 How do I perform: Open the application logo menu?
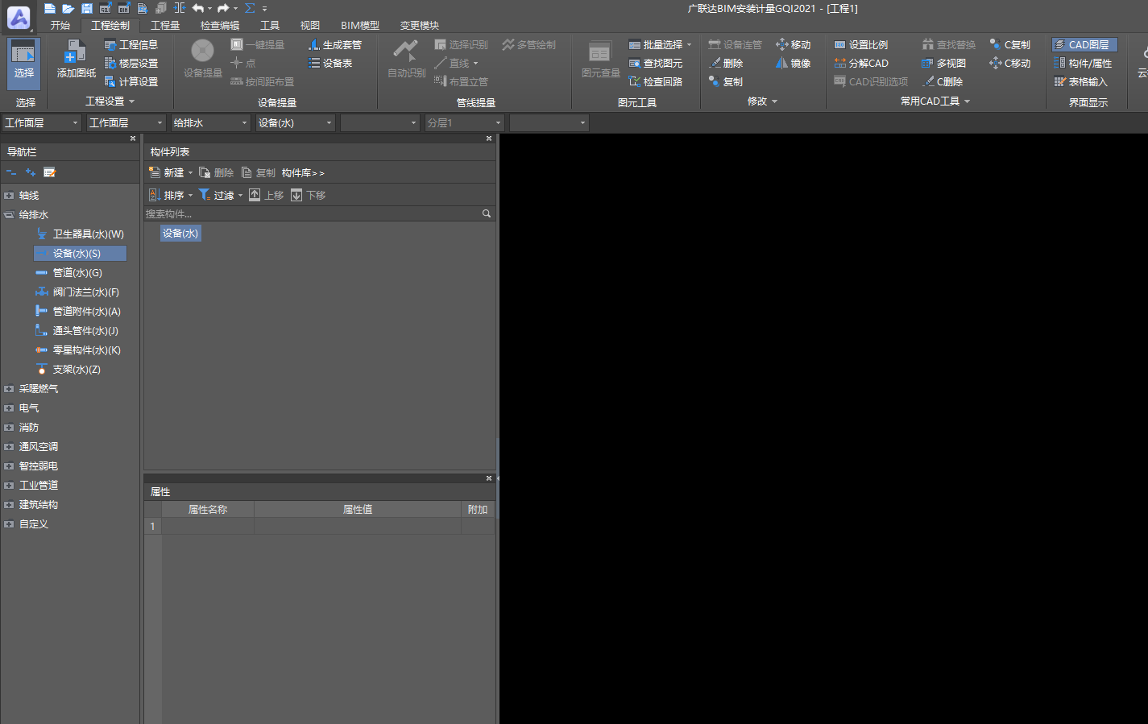pos(18,17)
